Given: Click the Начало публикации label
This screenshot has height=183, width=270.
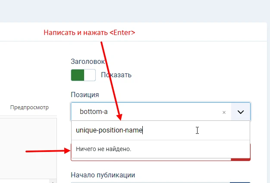Looking at the screenshot, I should 103,175.
